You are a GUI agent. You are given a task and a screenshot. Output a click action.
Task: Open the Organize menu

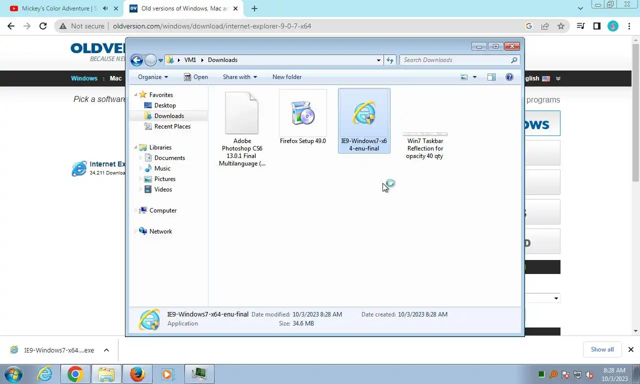[x=153, y=77]
